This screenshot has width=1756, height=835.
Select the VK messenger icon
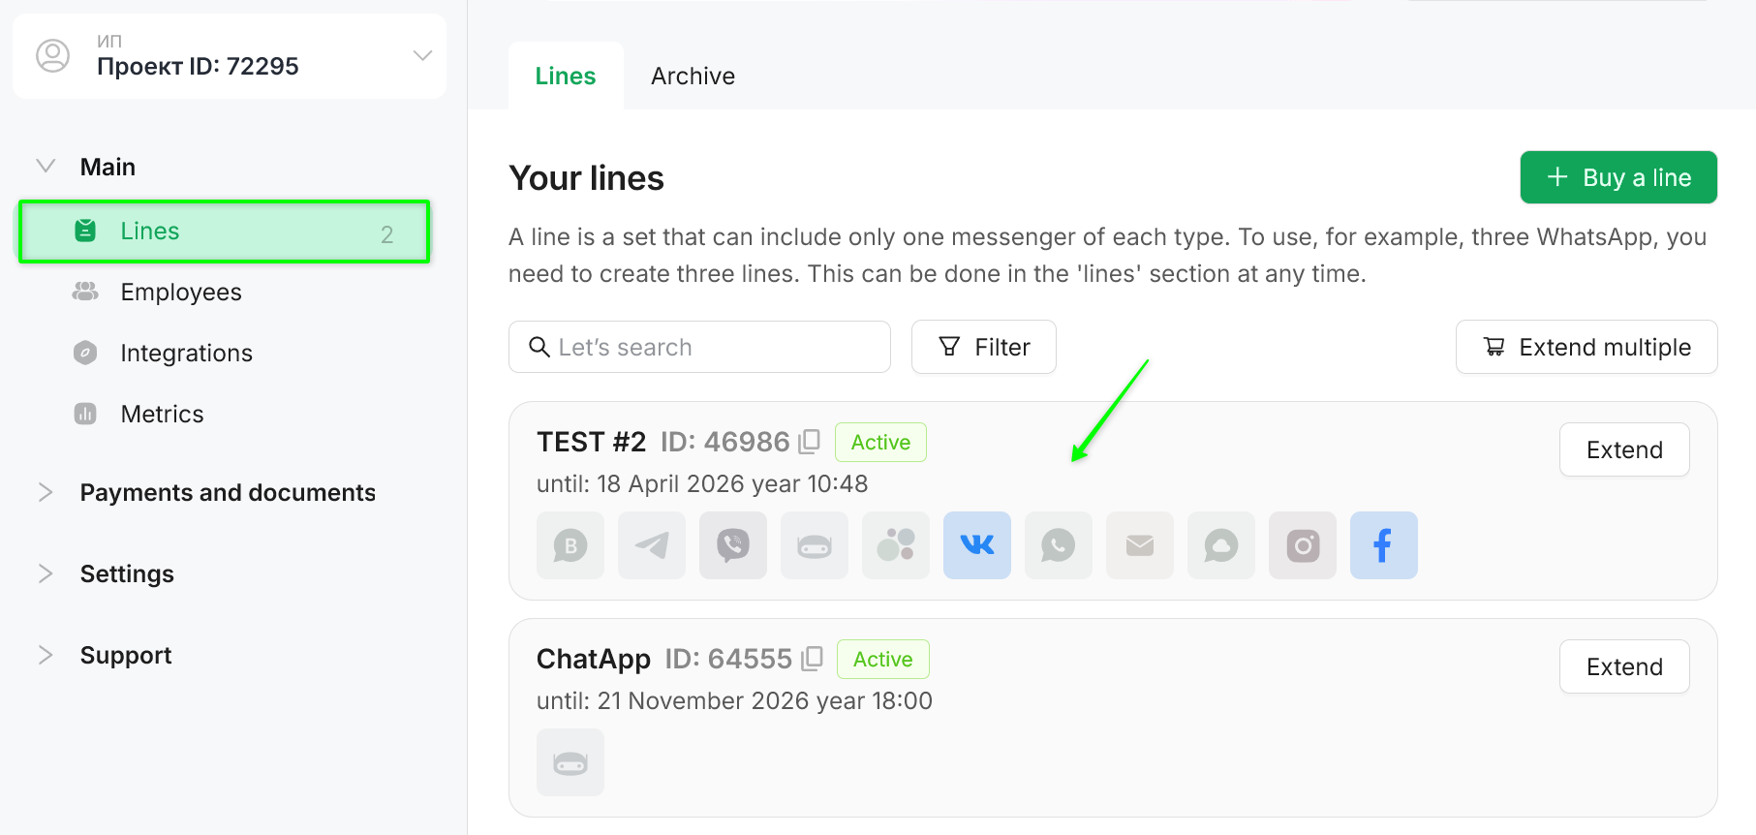(x=977, y=545)
